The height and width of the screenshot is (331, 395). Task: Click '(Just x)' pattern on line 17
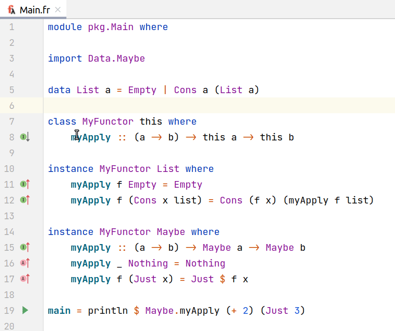point(150,279)
